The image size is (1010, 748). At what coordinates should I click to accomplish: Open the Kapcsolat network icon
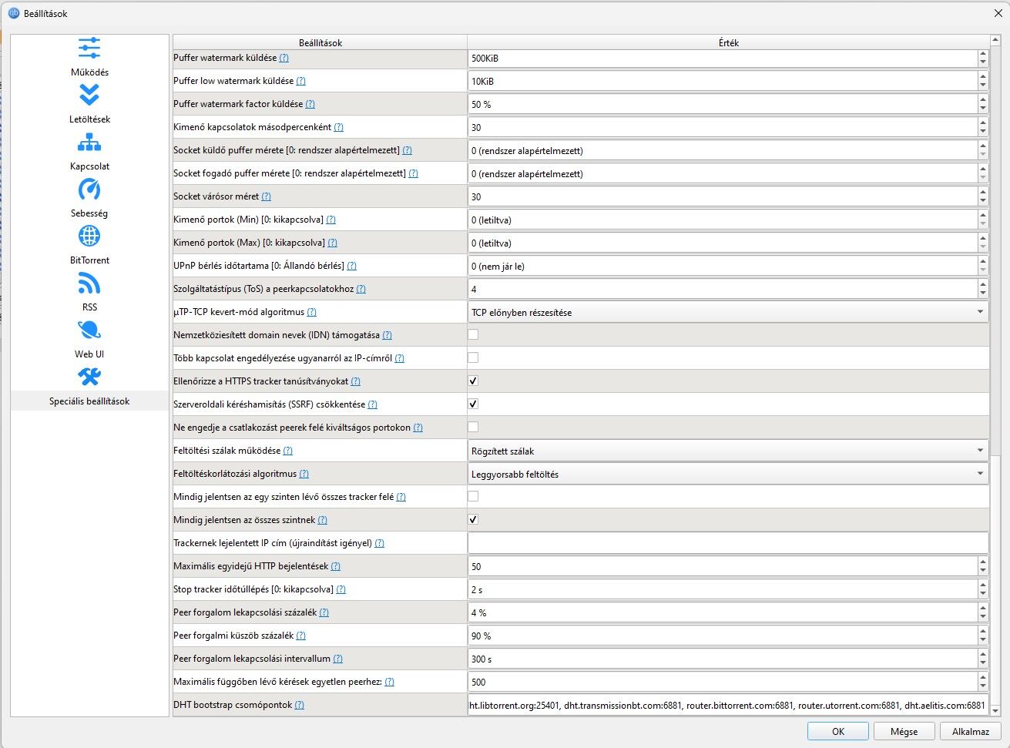point(89,143)
